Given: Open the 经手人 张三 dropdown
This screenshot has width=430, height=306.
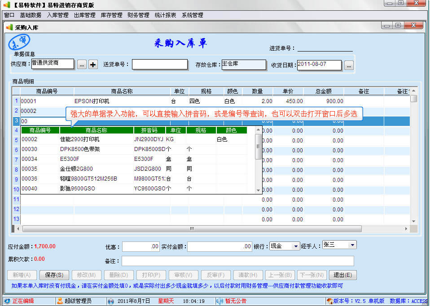Looking at the screenshot, I should [353, 245].
